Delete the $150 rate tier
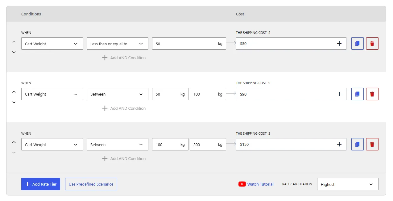Screen dimensions: 393x201 [x=372, y=144]
